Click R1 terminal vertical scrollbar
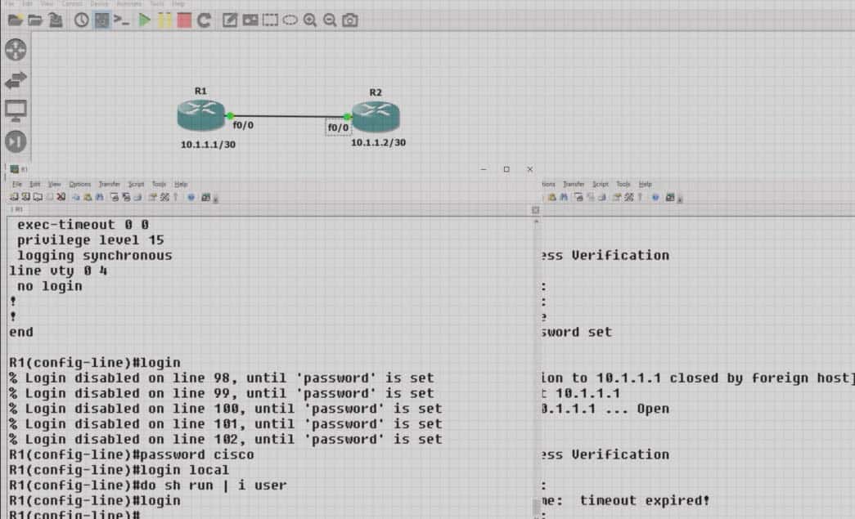Image resolution: width=855 pixels, height=519 pixels. (x=537, y=368)
